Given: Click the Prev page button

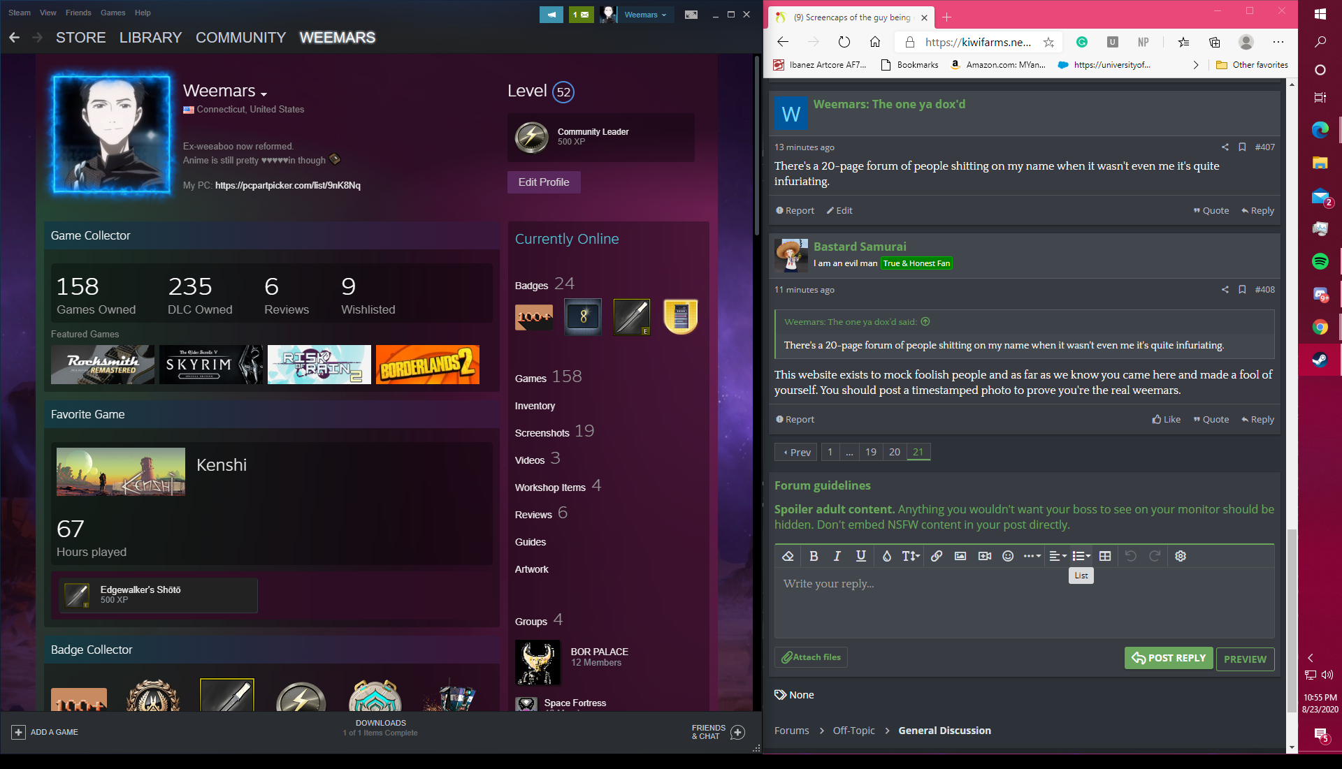Looking at the screenshot, I should point(796,452).
